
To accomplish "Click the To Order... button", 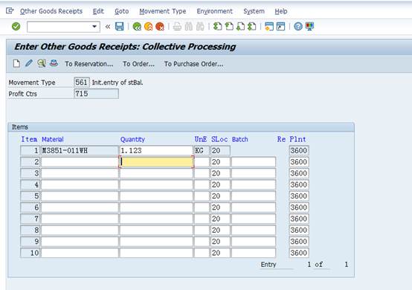I will [138, 64].
